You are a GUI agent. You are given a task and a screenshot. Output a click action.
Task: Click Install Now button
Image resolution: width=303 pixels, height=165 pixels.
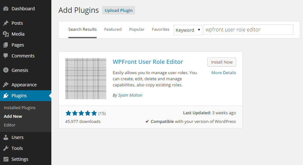click(x=222, y=62)
